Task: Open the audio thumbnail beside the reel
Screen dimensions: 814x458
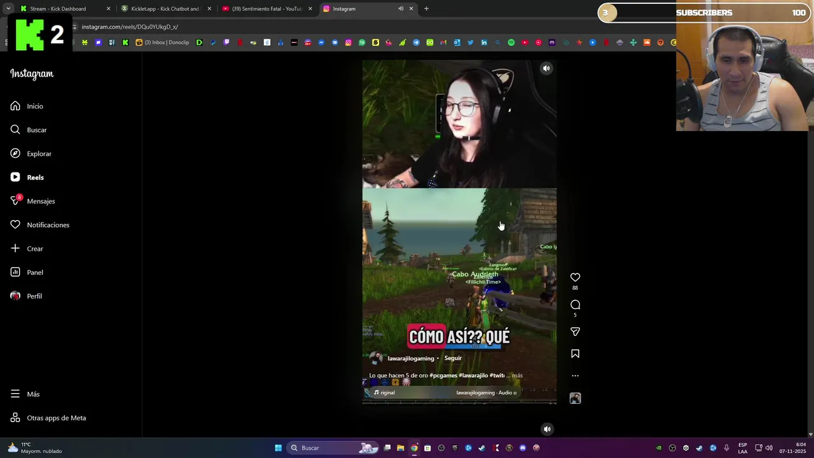Action: [575, 398]
